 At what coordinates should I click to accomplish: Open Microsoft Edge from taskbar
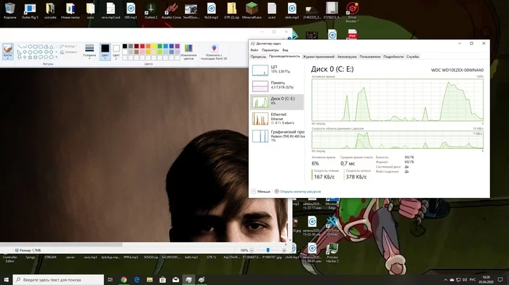tap(137, 279)
